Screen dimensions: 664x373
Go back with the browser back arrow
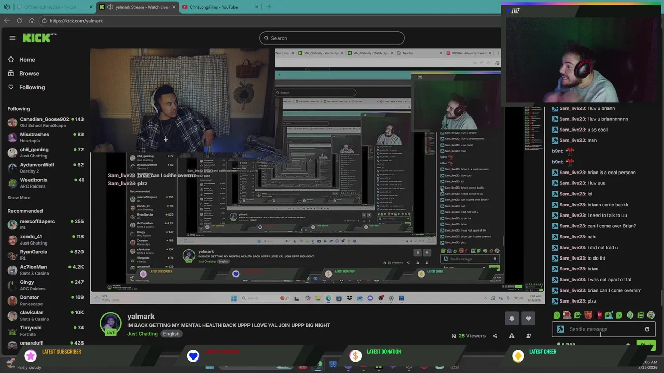click(x=7, y=21)
